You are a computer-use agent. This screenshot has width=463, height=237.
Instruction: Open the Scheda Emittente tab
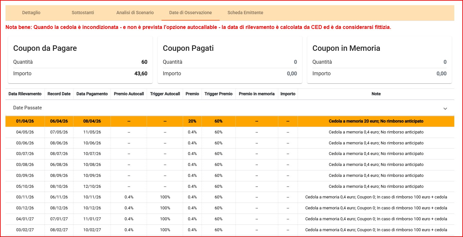click(x=245, y=13)
